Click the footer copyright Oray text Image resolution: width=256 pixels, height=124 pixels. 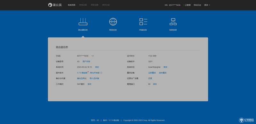[x=144, y=120]
